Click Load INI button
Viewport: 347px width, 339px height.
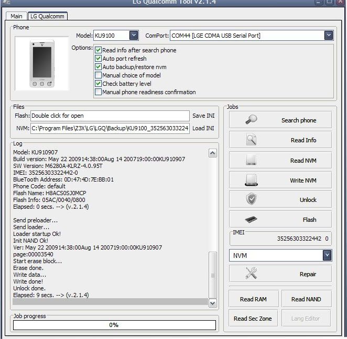click(203, 128)
